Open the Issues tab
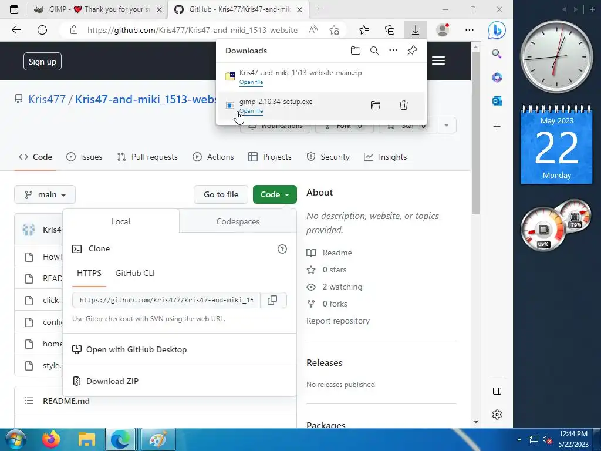Viewport: 601px width, 451px height. click(x=85, y=157)
